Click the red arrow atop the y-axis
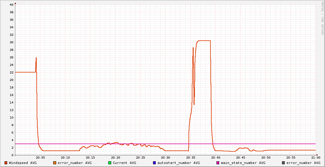 click(15, 3)
